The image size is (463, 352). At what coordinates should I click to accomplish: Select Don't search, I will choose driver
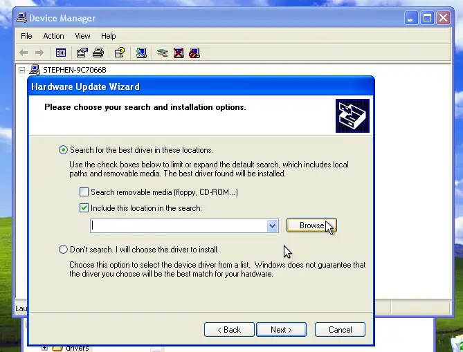(x=63, y=250)
